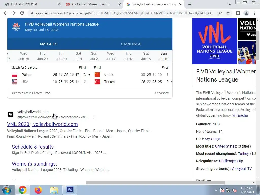Click the lock icon in the address bar

coord(32,13)
